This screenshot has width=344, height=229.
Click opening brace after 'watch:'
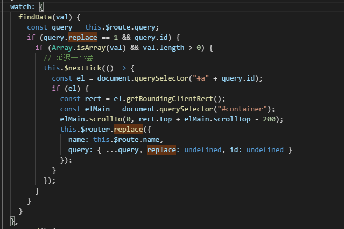pos(41,7)
